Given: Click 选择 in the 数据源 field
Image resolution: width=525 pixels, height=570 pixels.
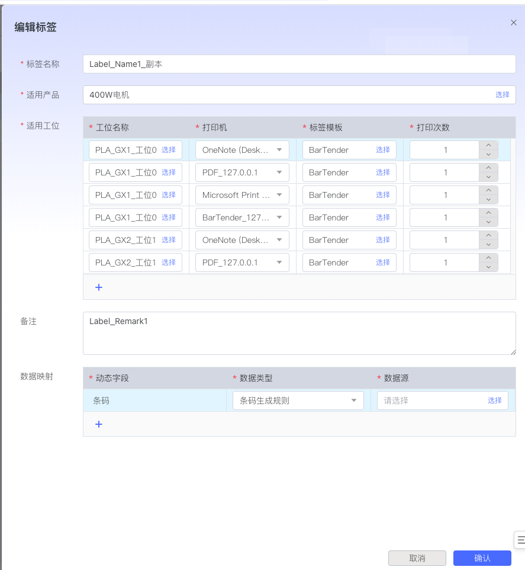Looking at the screenshot, I should pyautogui.click(x=494, y=401).
